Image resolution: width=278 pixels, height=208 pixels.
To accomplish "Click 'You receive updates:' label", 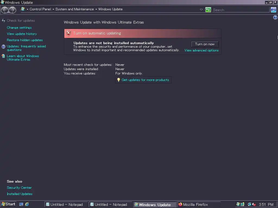I will click(80, 73).
